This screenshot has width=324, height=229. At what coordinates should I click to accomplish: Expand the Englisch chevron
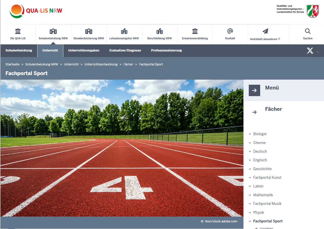pyautogui.click(x=250, y=160)
